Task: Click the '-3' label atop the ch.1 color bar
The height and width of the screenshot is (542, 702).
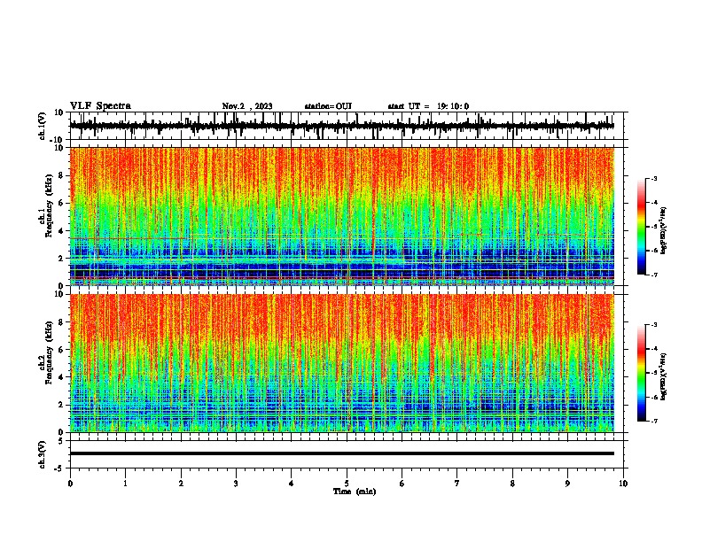Action: [653, 178]
